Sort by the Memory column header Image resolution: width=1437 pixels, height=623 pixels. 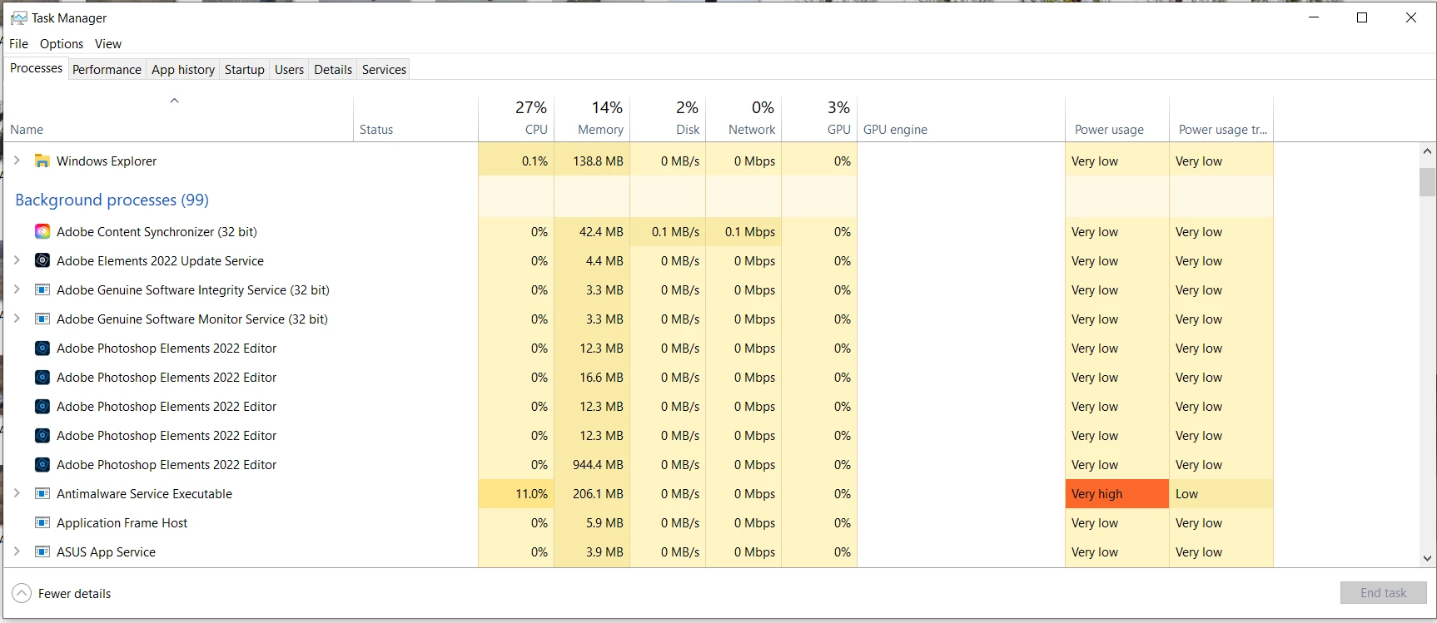point(592,119)
